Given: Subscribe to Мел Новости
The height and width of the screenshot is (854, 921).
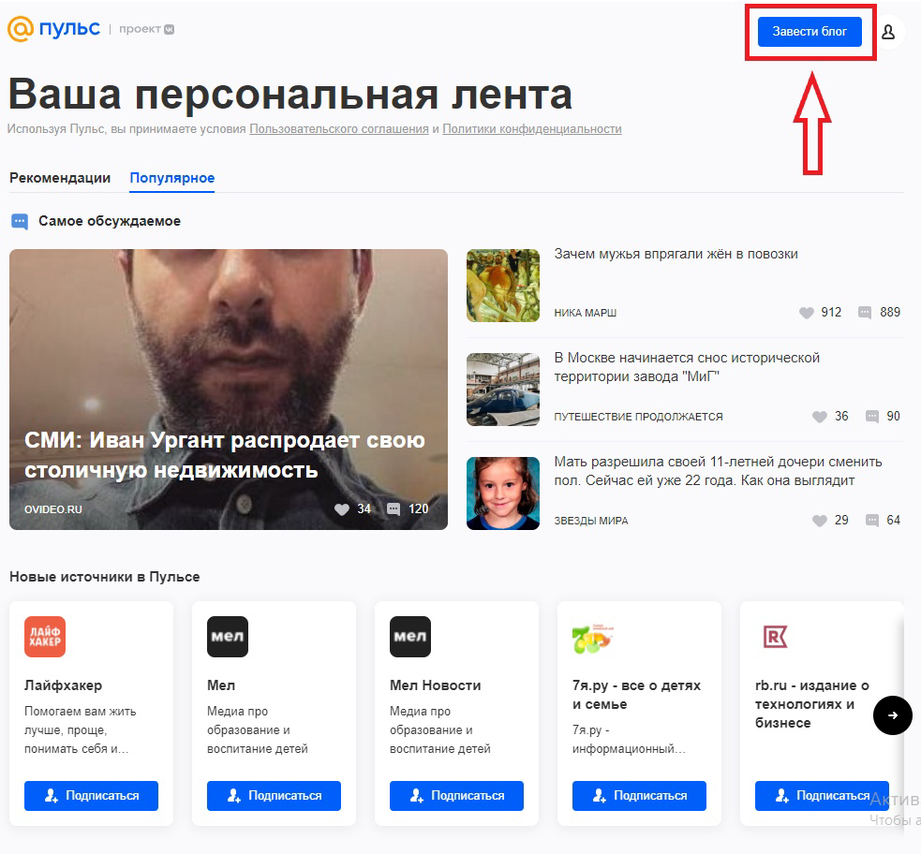Looking at the screenshot, I should pos(456,796).
